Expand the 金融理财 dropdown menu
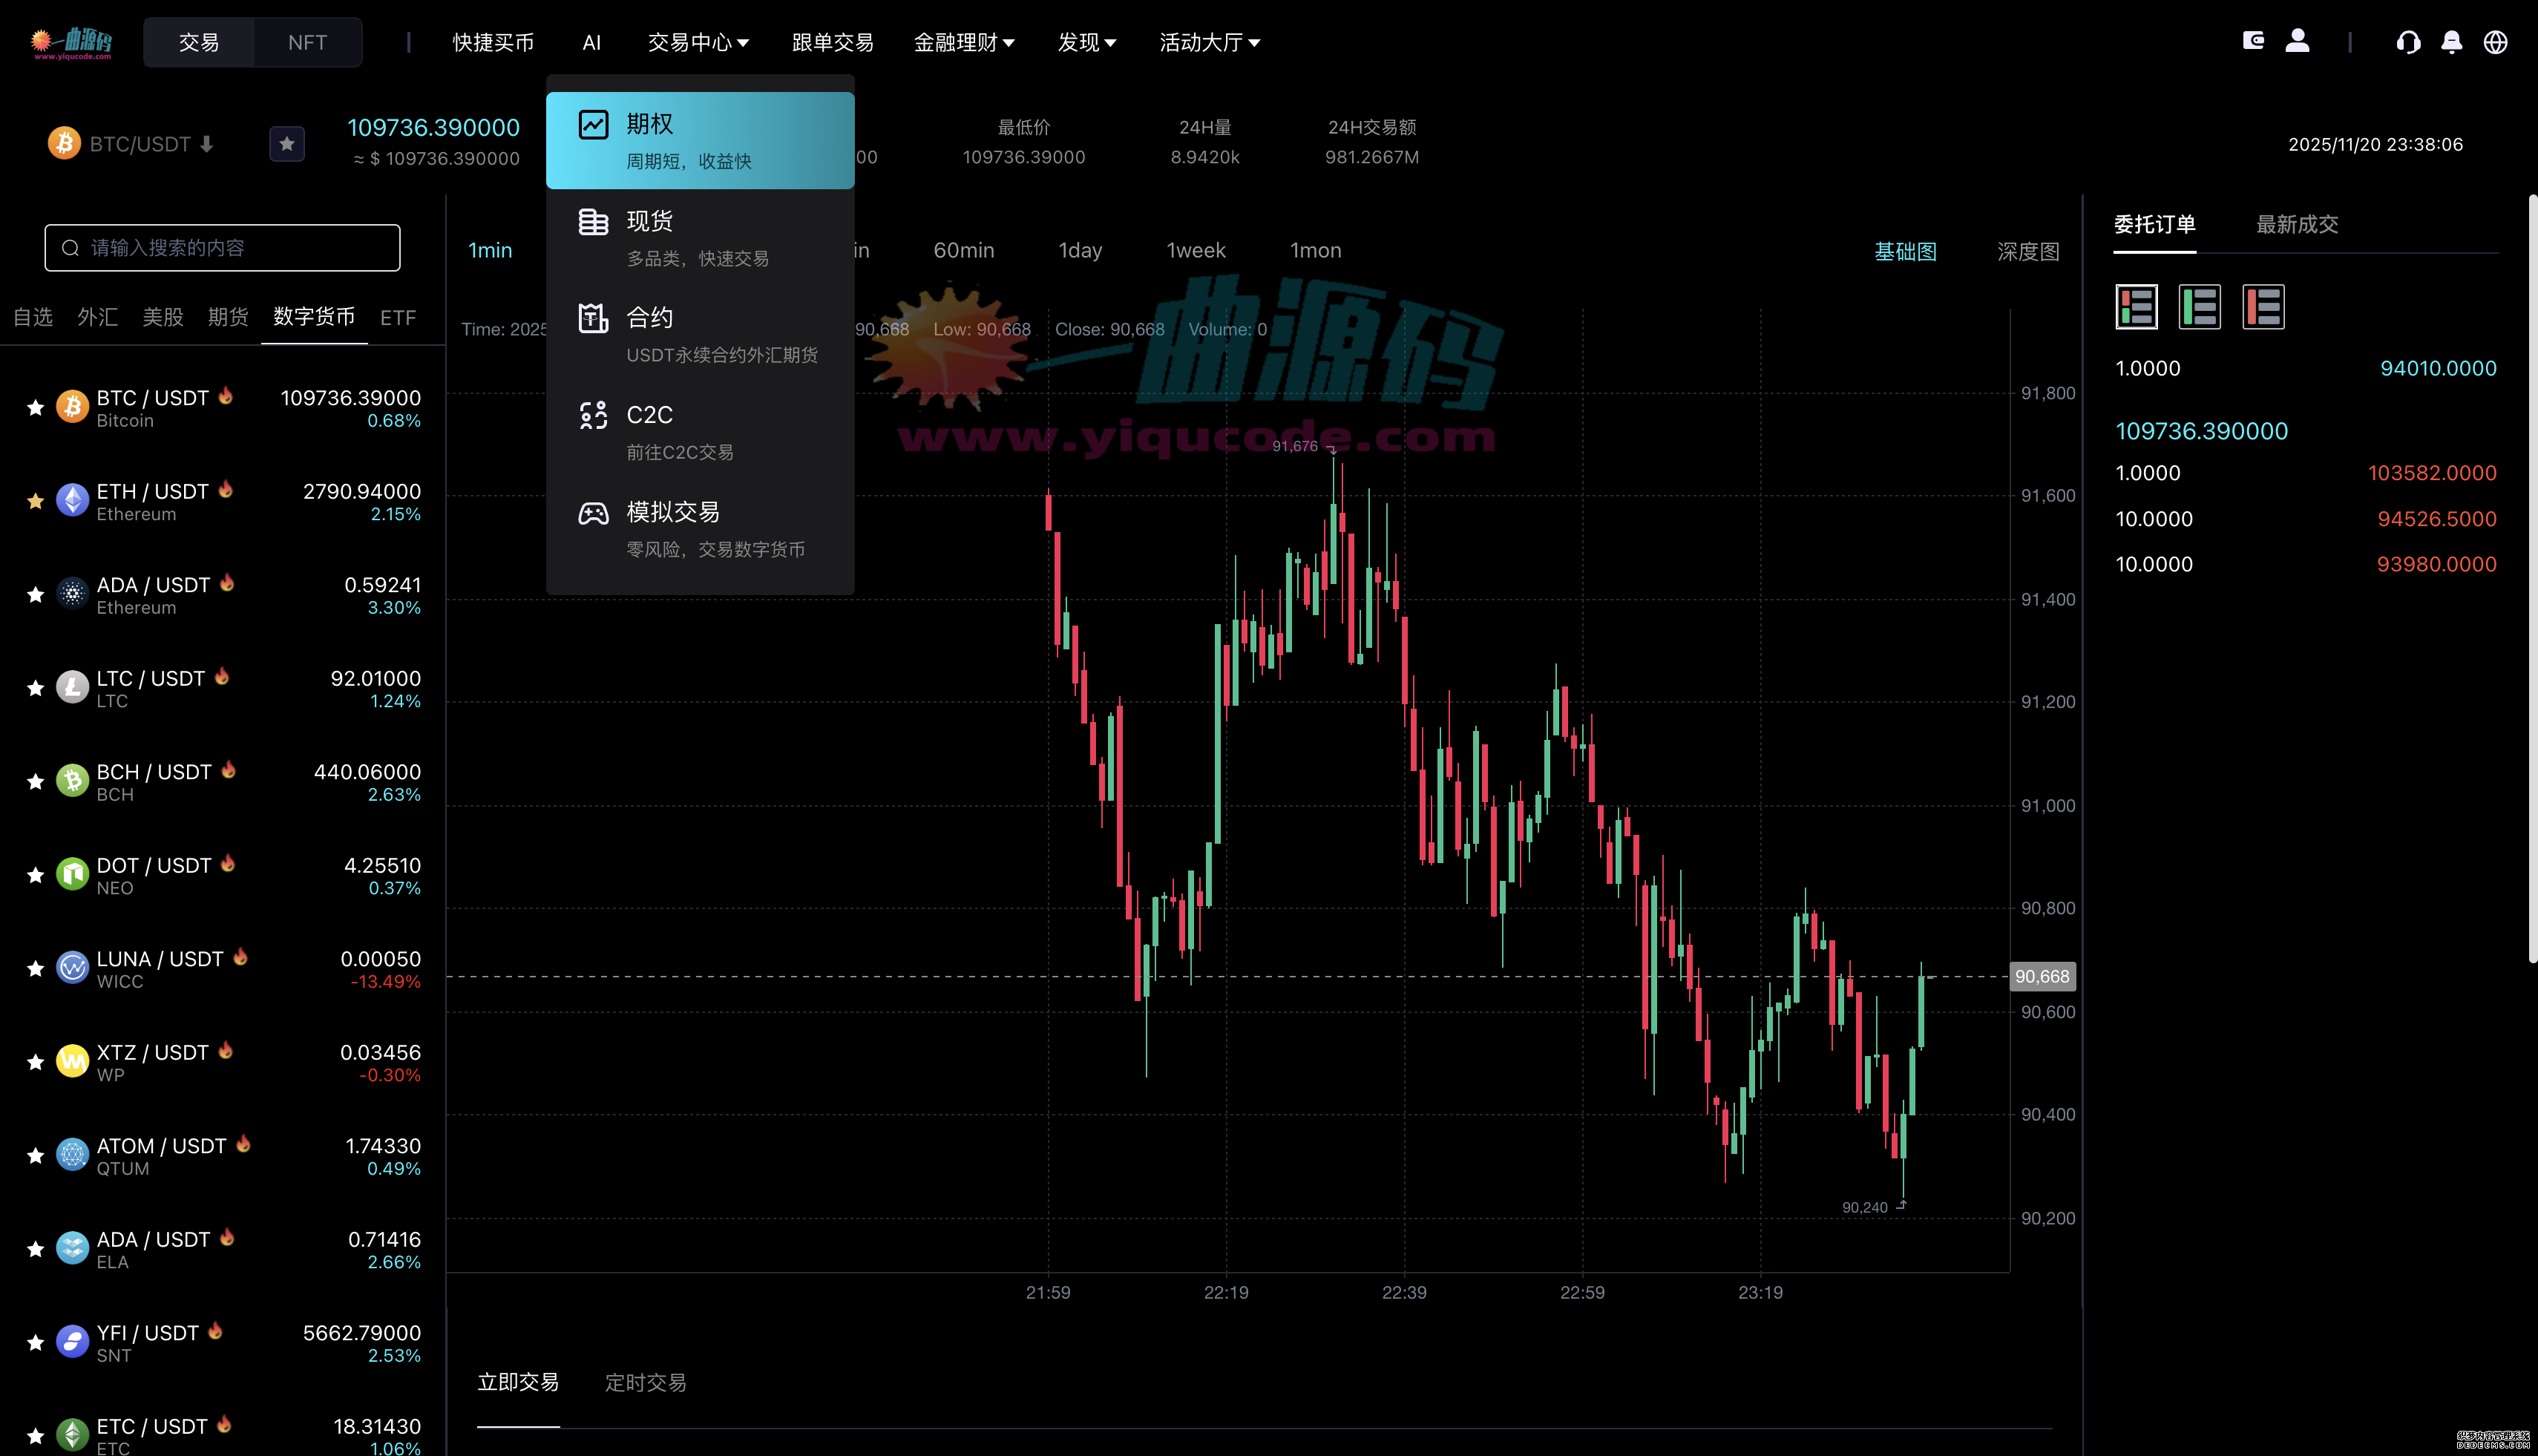This screenshot has width=2538, height=1456. click(x=964, y=42)
